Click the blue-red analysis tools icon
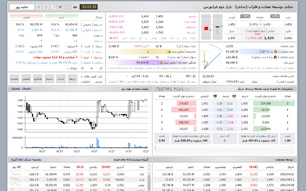The width and height of the screenshot is (306, 191). coord(61,7)
